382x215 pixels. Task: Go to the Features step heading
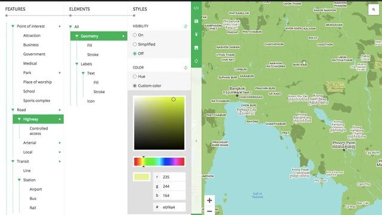pos(16,9)
